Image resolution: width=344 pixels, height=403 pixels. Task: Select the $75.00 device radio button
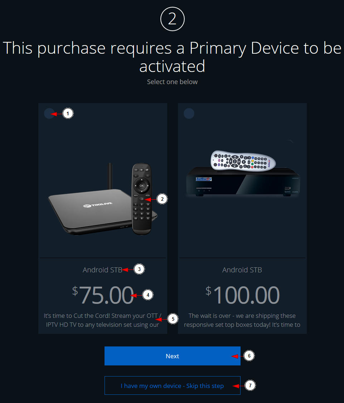click(x=49, y=113)
